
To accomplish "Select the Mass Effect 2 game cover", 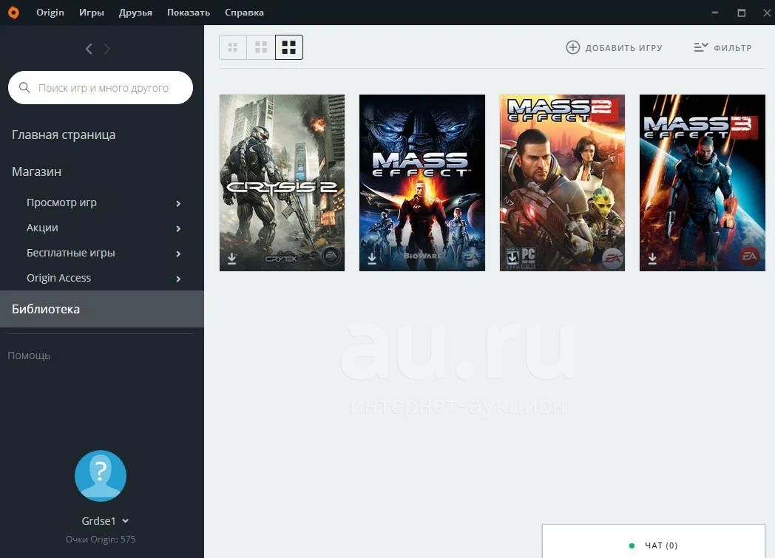I will (x=562, y=183).
